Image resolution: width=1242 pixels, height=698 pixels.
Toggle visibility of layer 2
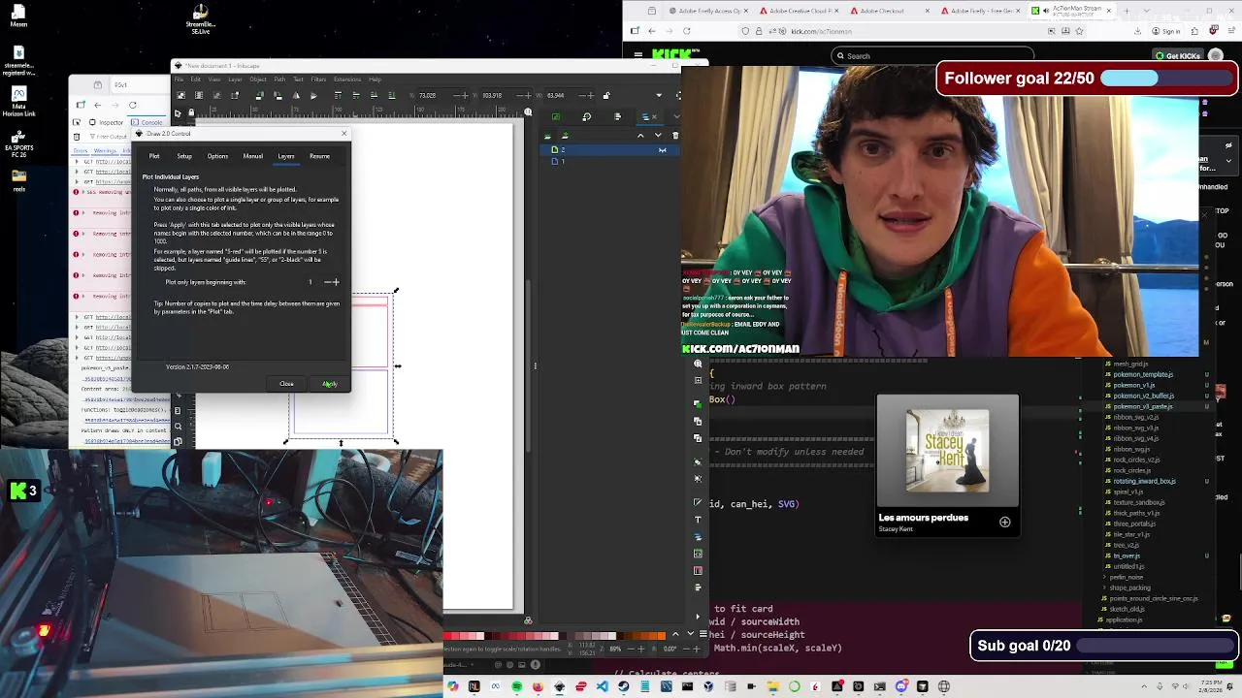pos(663,150)
